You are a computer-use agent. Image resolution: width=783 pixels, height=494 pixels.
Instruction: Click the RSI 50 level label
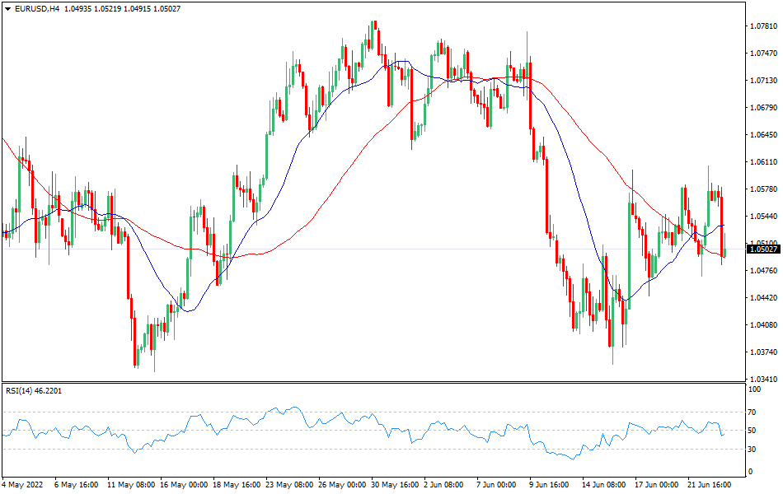(751, 430)
